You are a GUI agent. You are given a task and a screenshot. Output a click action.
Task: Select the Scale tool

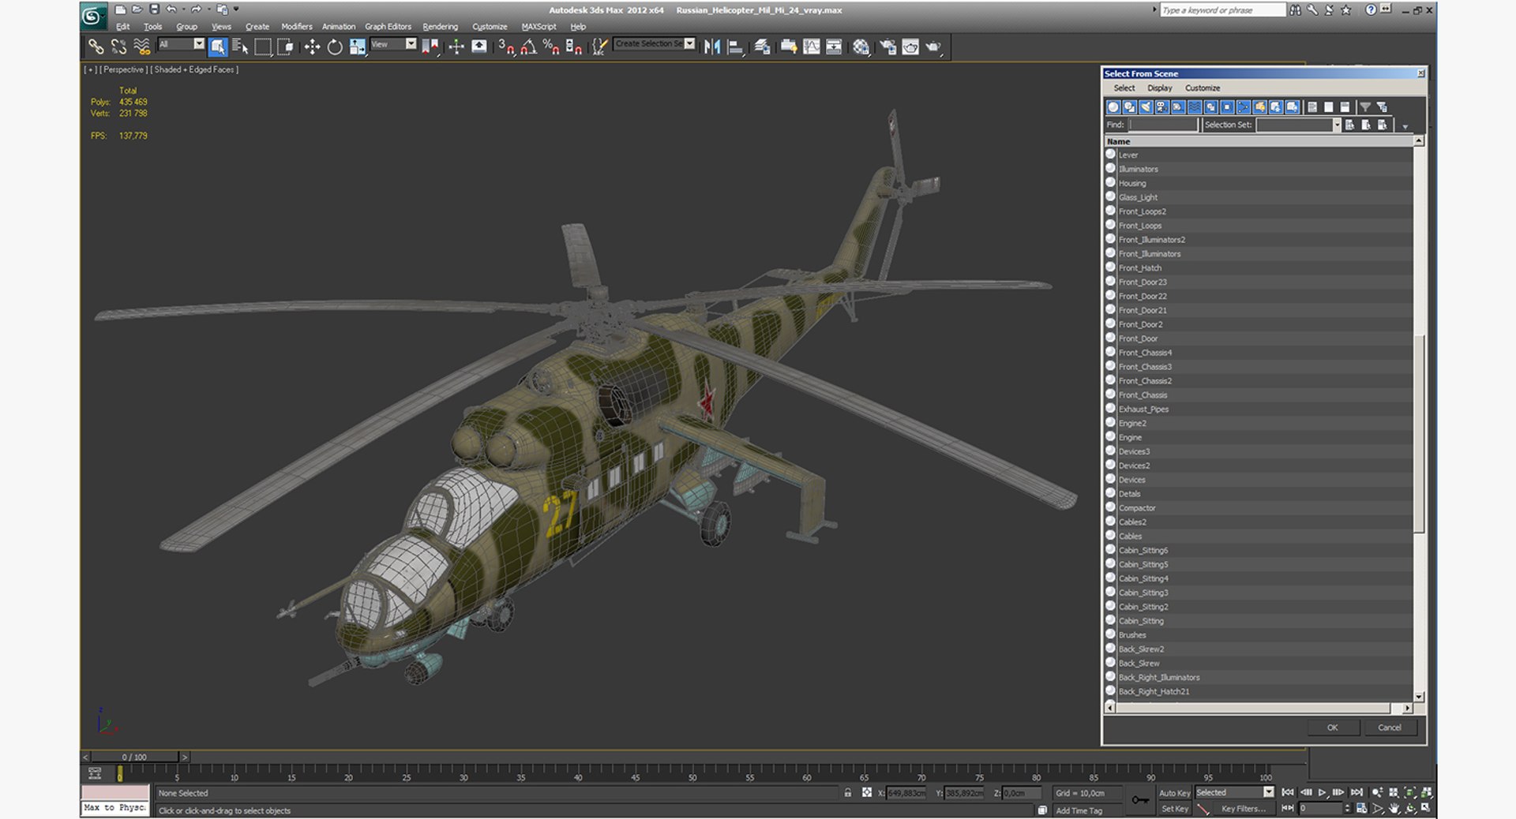(x=357, y=47)
